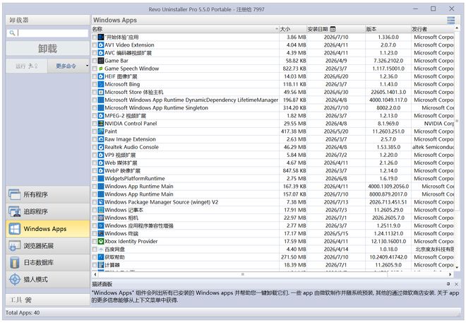
Task: Click the list's scroll down arrow
Action: pyautogui.click(x=457, y=267)
